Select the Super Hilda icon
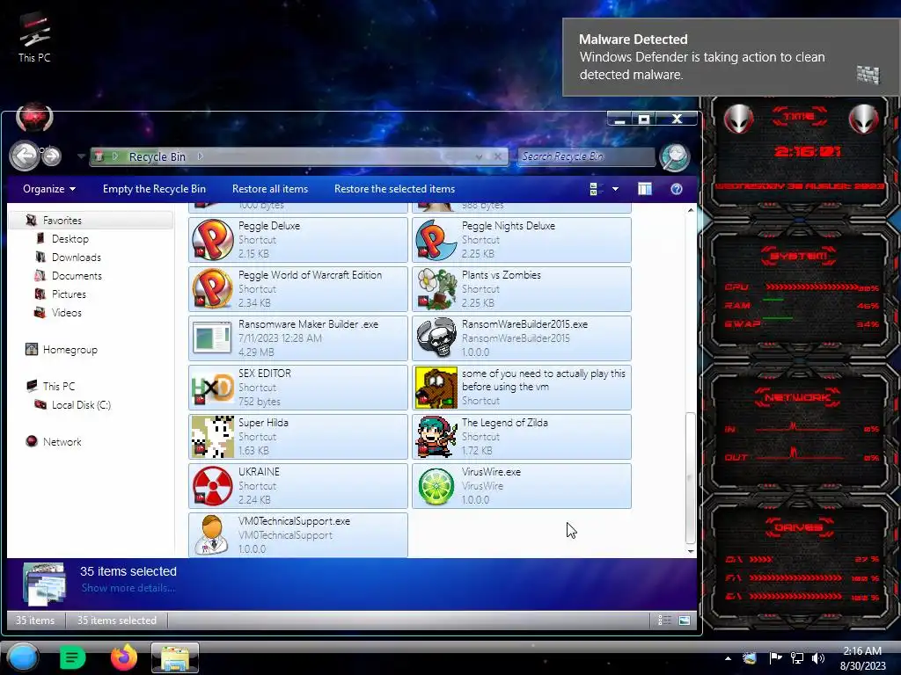This screenshot has width=901, height=675. click(x=213, y=437)
